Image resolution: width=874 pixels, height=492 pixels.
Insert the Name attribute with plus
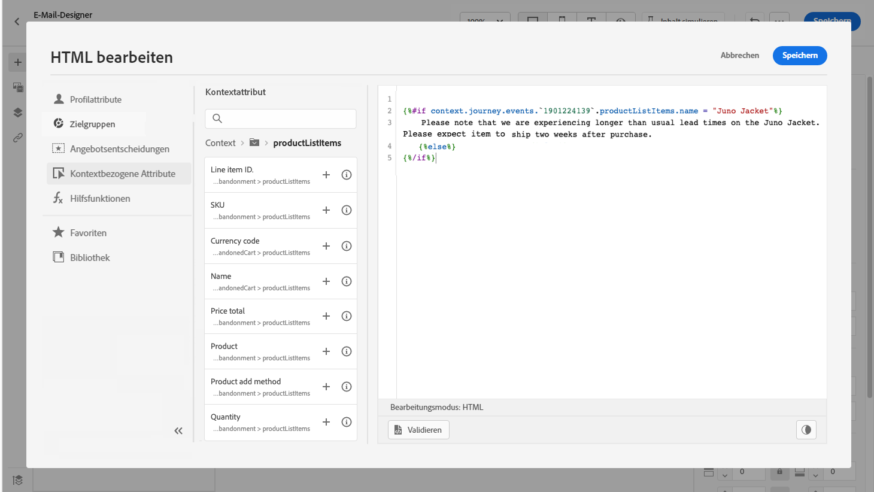pyautogui.click(x=326, y=281)
